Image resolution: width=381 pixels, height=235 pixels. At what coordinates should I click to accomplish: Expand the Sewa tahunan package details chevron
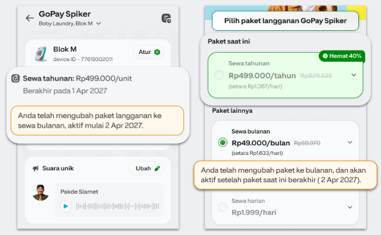[354, 75]
